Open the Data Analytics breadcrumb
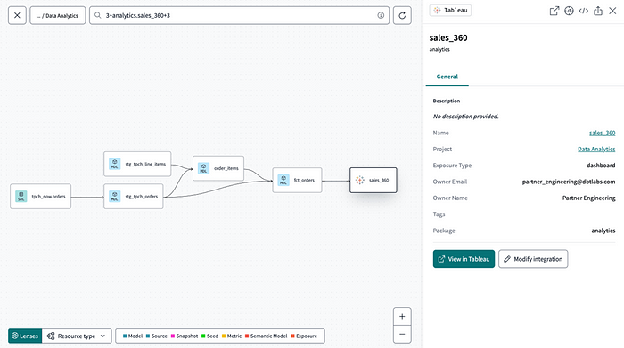624x348 pixels. [x=58, y=15]
